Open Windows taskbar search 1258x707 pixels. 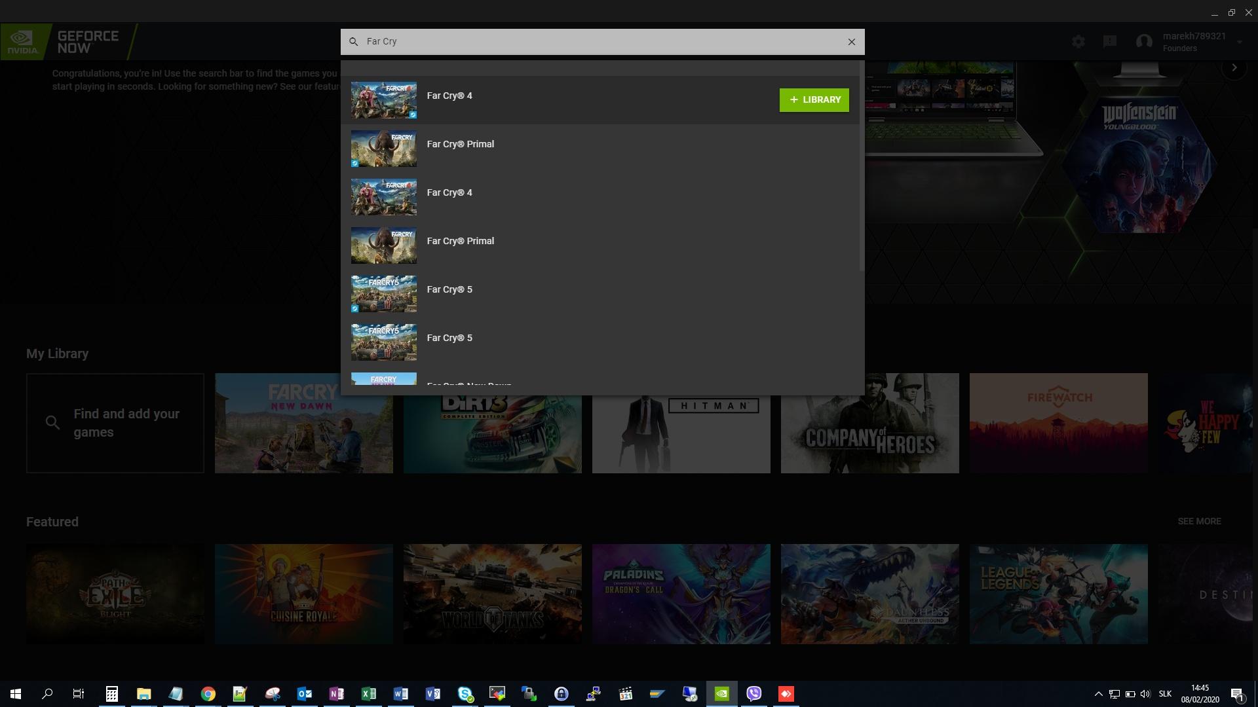[47, 694]
